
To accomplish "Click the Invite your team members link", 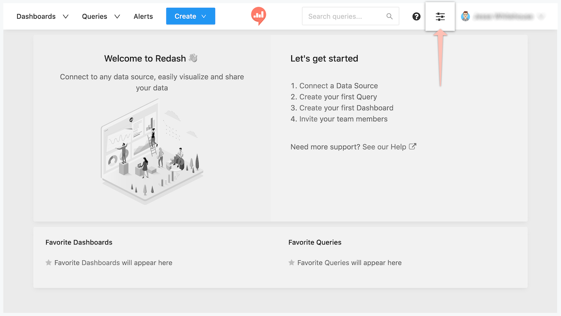I will tap(343, 119).
